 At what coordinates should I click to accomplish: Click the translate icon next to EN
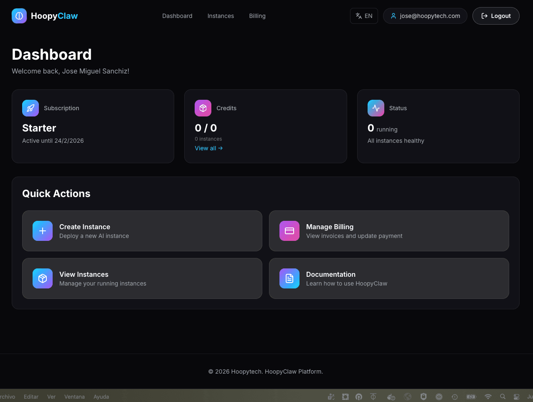click(358, 15)
